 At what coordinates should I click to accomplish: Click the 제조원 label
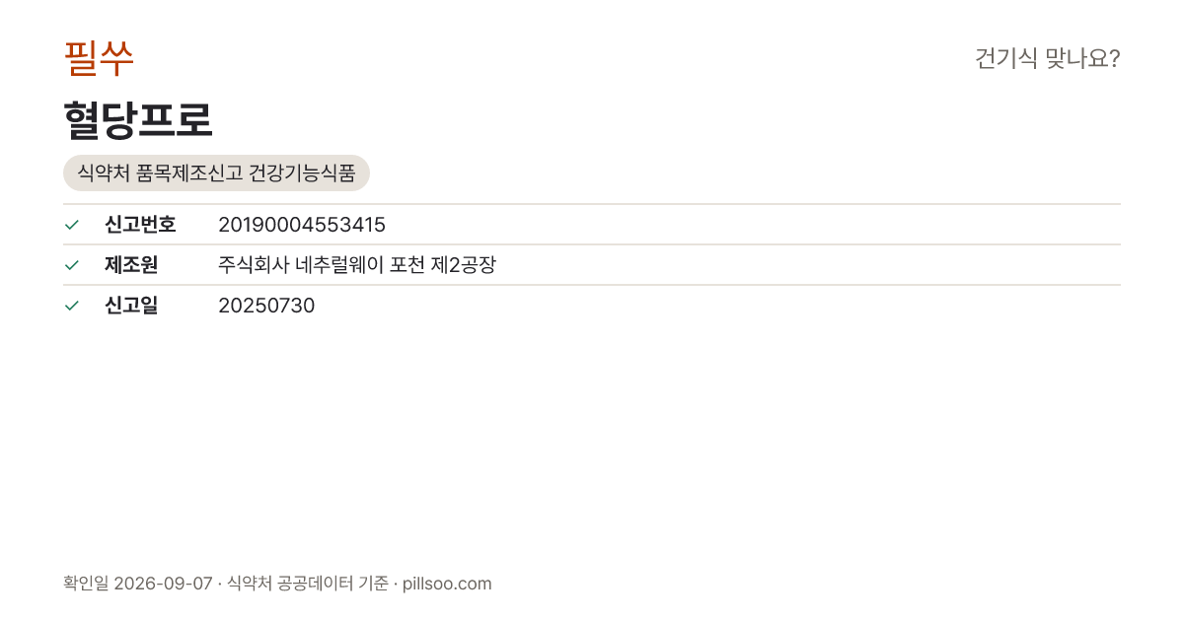(131, 265)
